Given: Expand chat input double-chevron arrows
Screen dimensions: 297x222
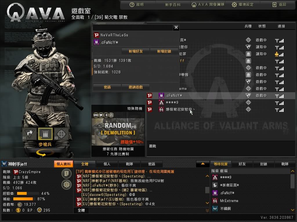Looking at the screenshot, I should point(207,210).
